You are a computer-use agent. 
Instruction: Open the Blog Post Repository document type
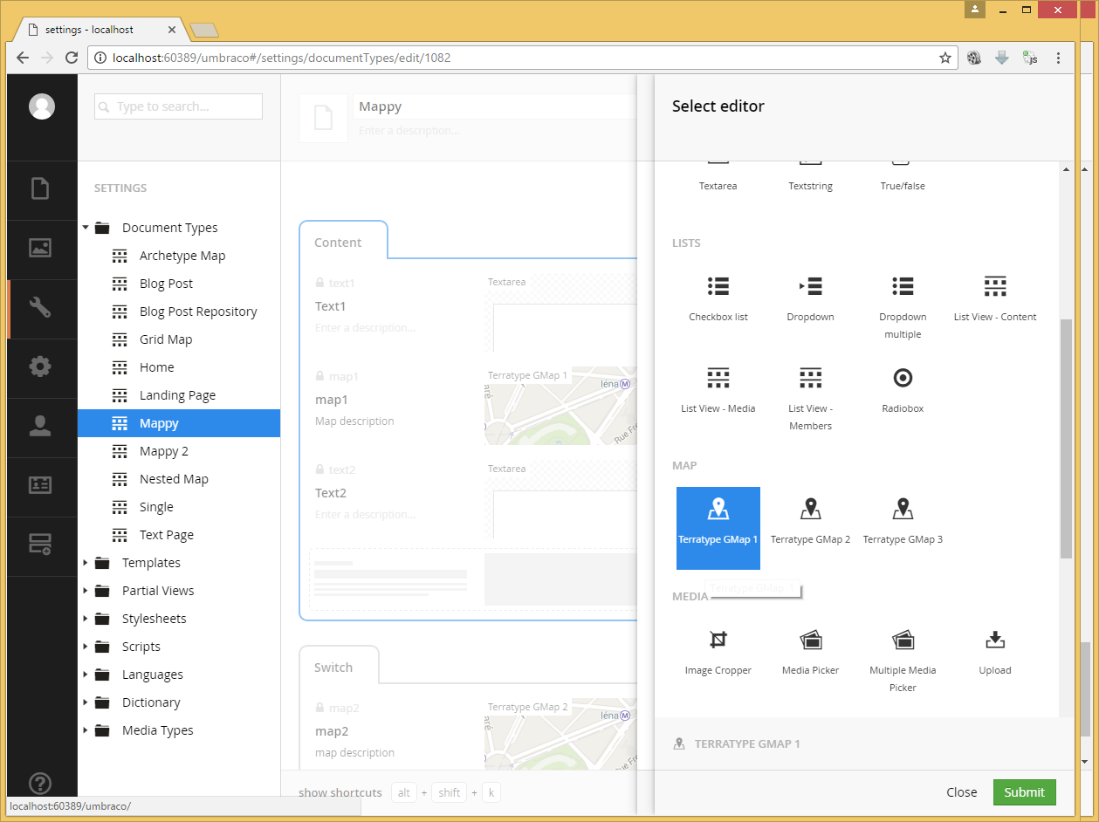[198, 312]
